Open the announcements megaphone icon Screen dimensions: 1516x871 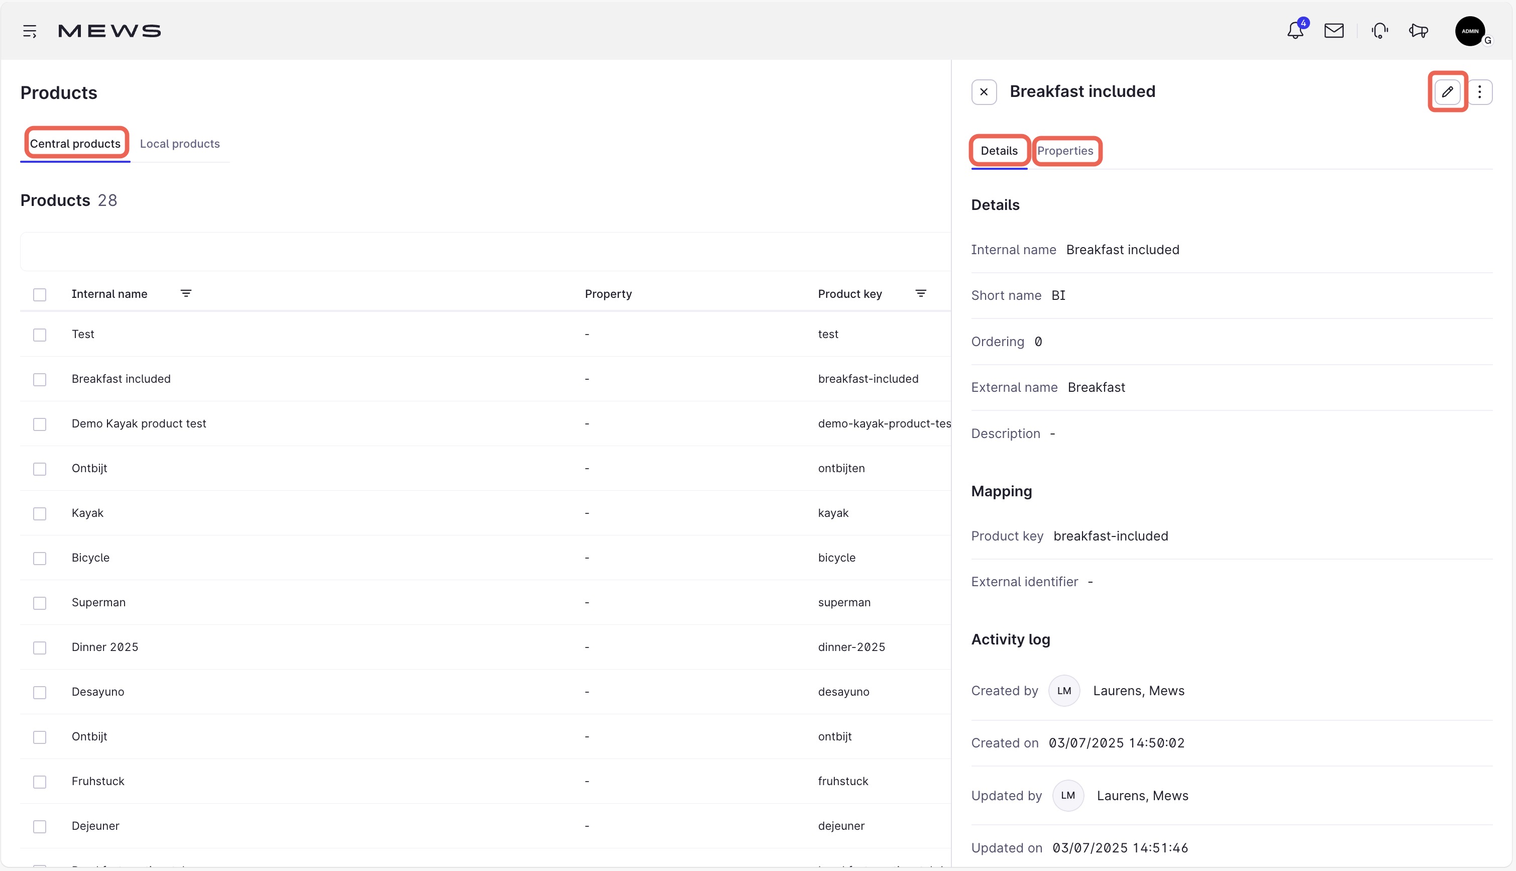click(x=1419, y=31)
